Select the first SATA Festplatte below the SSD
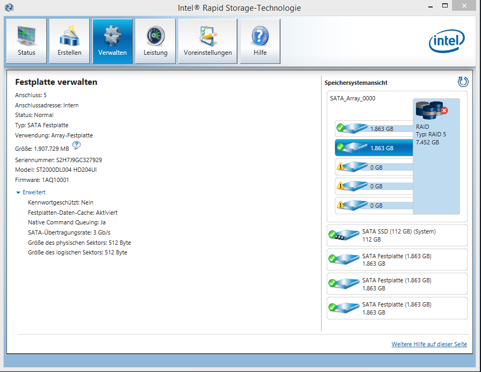 click(x=397, y=260)
